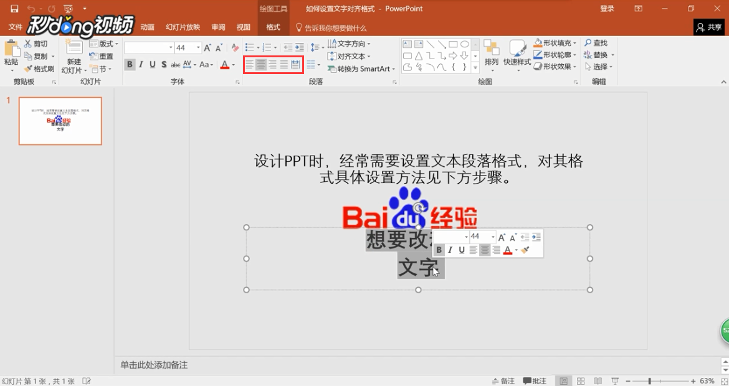The width and height of the screenshot is (729, 386).
Task: Click Convert to SmartArt button
Action: click(x=361, y=68)
